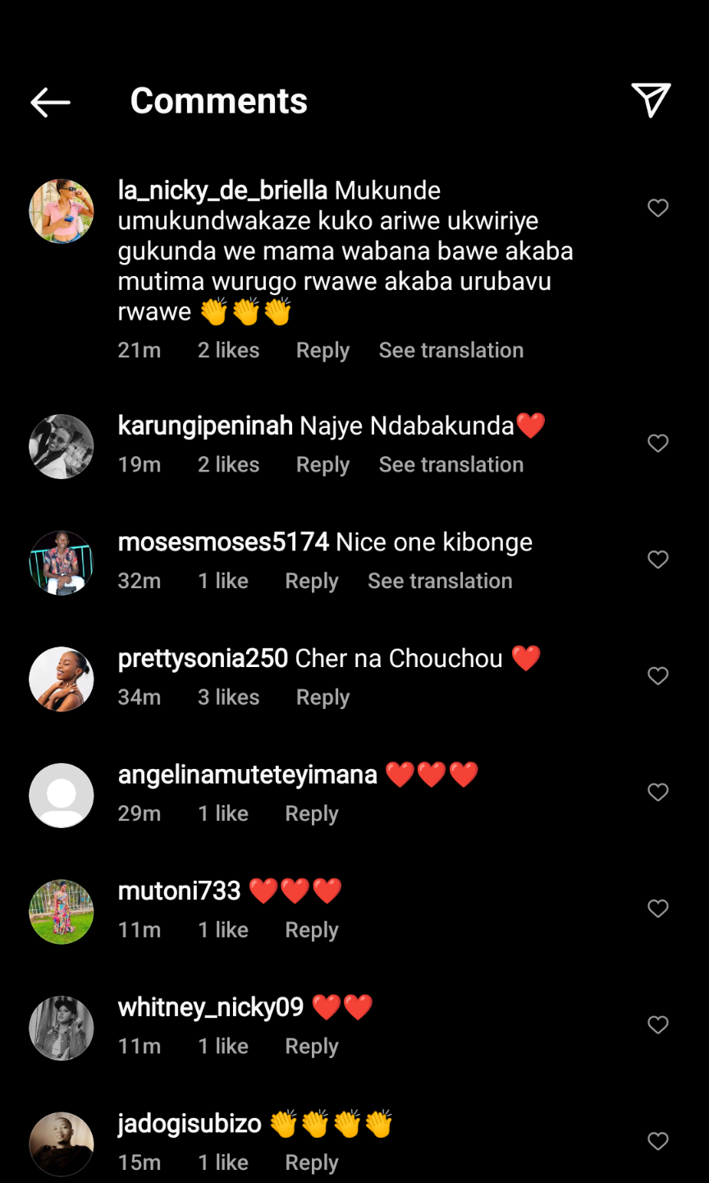The image size is (709, 1183).
Task: Like la_nicky_de_briella's comment with the heart
Action: [x=658, y=208]
